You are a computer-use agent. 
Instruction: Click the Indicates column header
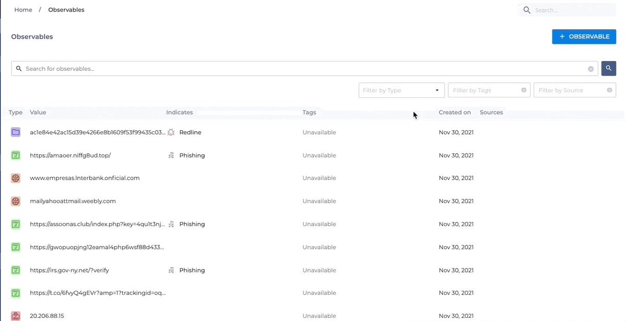pos(179,113)
